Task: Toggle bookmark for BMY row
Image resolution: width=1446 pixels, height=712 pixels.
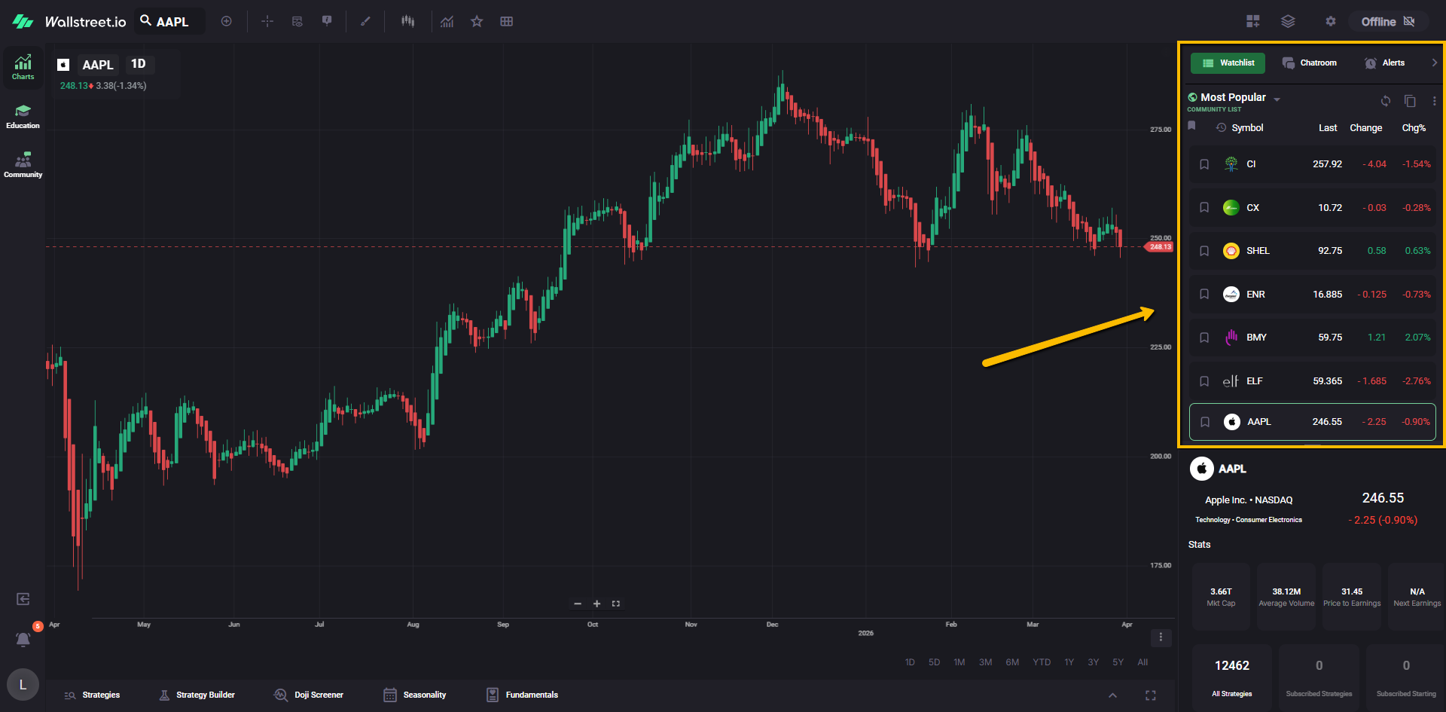Action: pyautogui.click(x=1204, y=338)
